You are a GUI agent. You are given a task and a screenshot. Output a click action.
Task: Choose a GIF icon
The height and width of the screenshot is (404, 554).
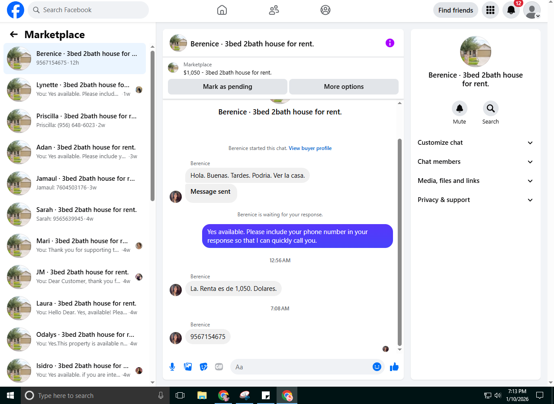(x=219, y=367)
